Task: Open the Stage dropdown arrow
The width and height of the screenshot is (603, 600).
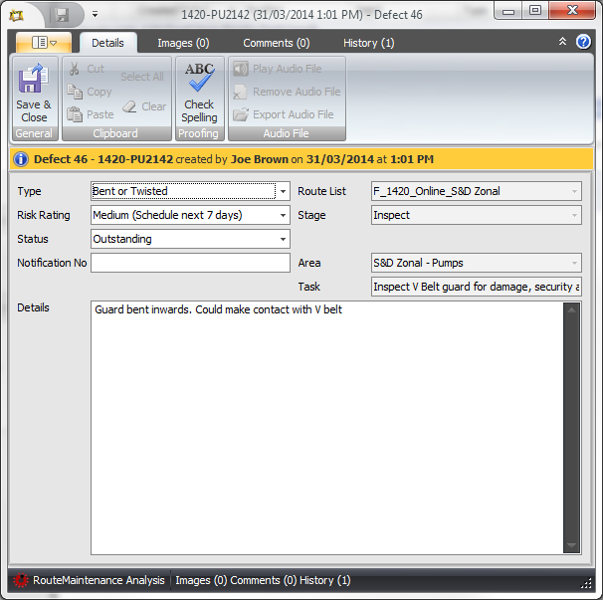Action: tap(574, 215)
